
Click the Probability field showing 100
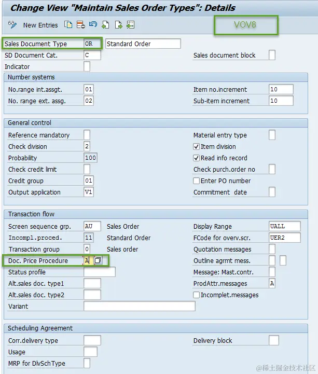pyautogui.click(x=90, y=158)
